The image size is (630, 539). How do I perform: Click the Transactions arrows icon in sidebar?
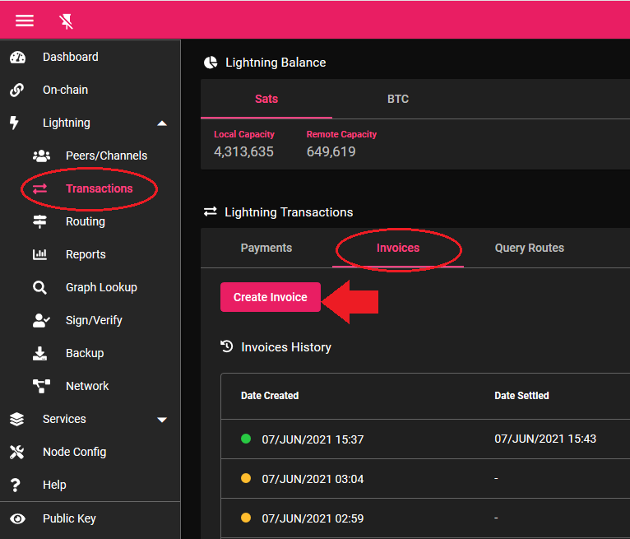pos(39,189)
